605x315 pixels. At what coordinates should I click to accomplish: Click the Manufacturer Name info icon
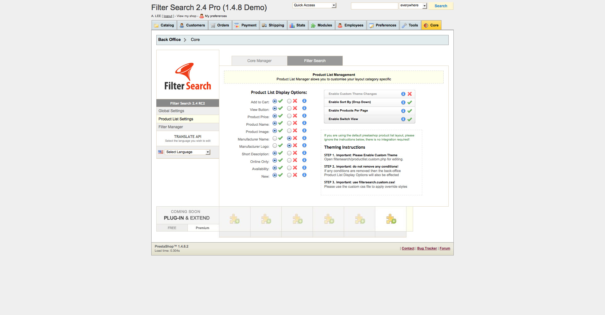pos(304,138)
